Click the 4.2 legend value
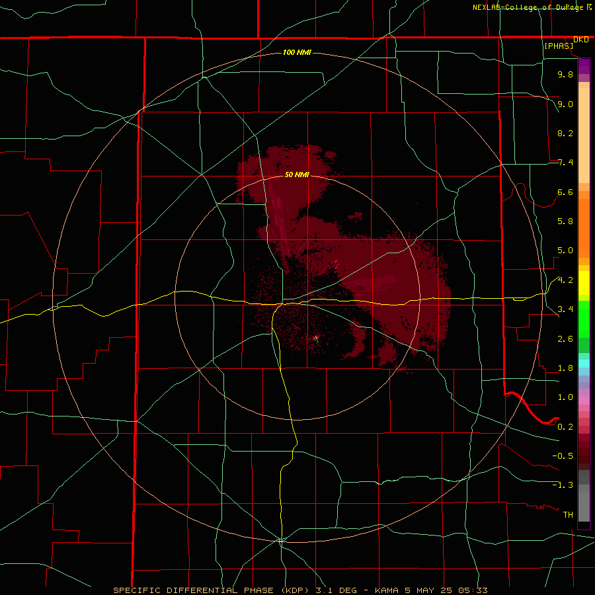Screen dimensions: 595x595 pos(565,280)
